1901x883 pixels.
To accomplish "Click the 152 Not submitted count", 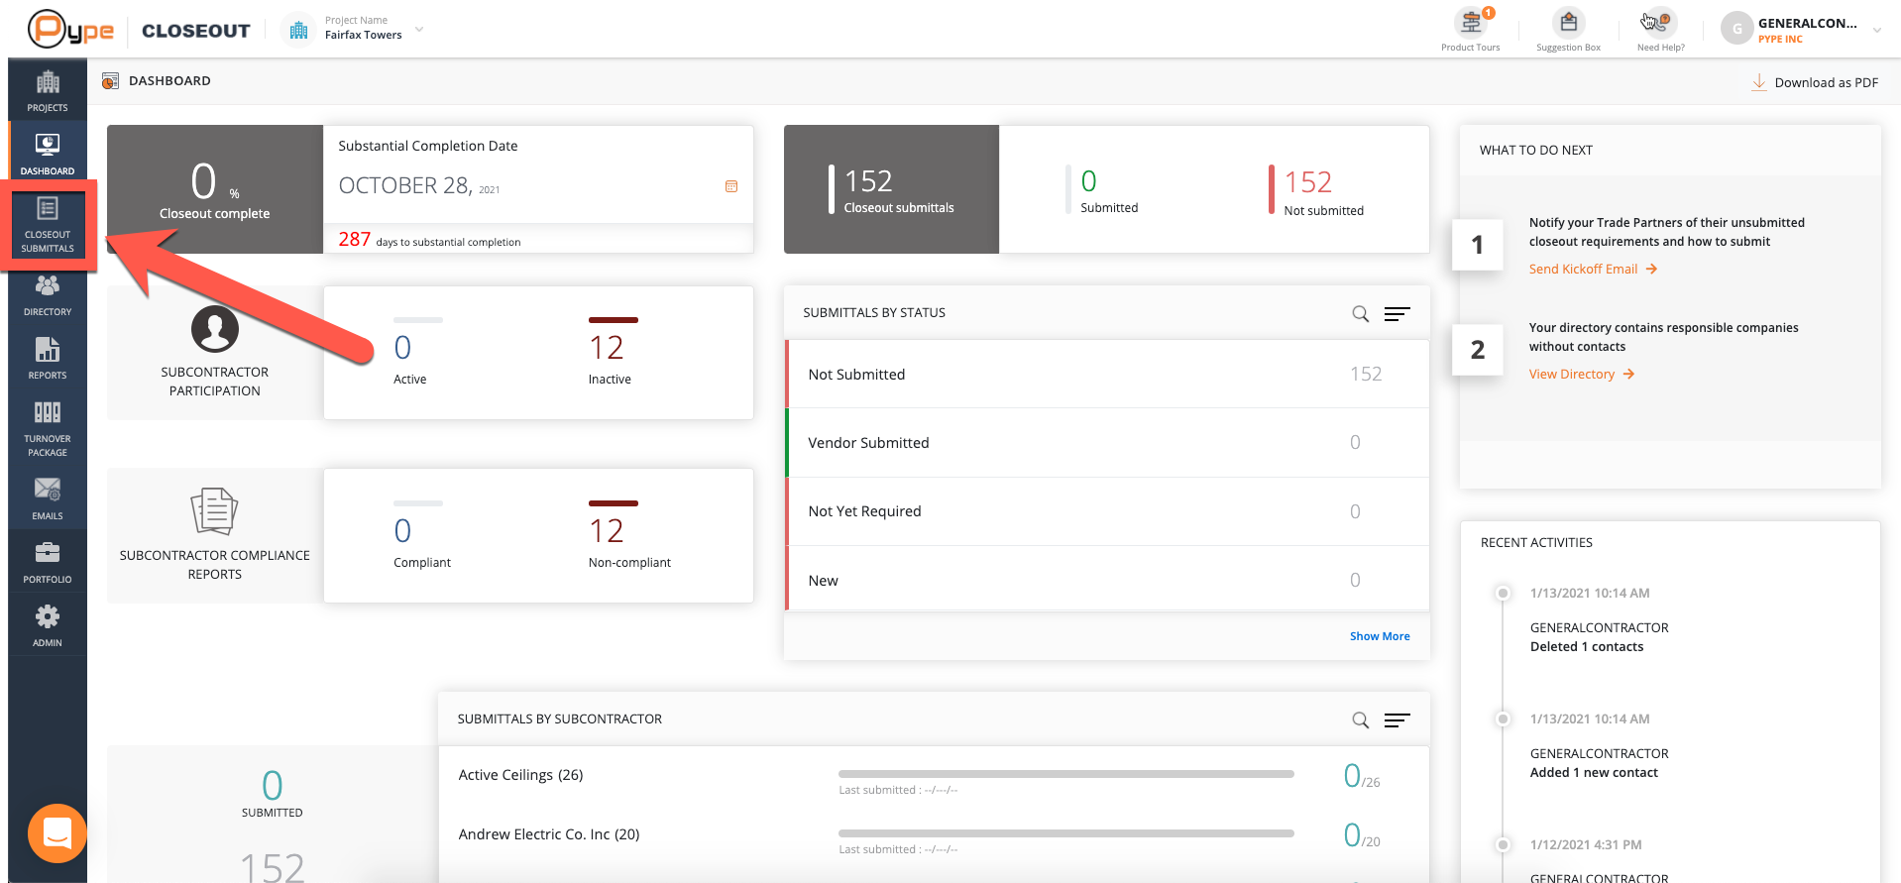I will [x=1307, y=182].
